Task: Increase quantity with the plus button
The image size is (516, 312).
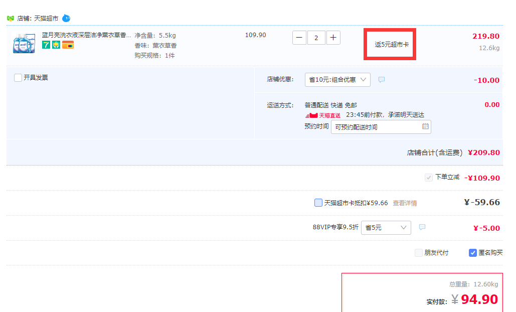Action: coord(333,38)
